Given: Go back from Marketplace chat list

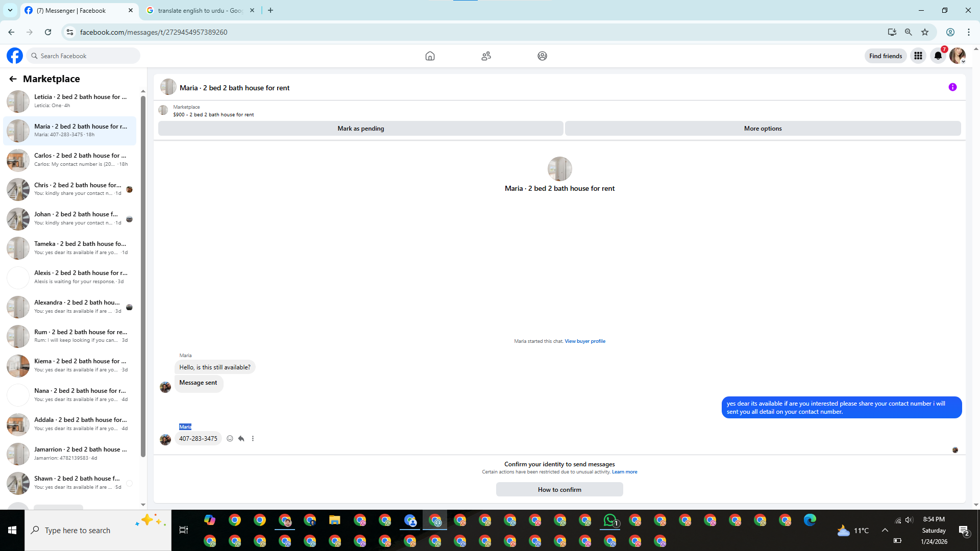Looking at the screenshot, I should (13, 79).
